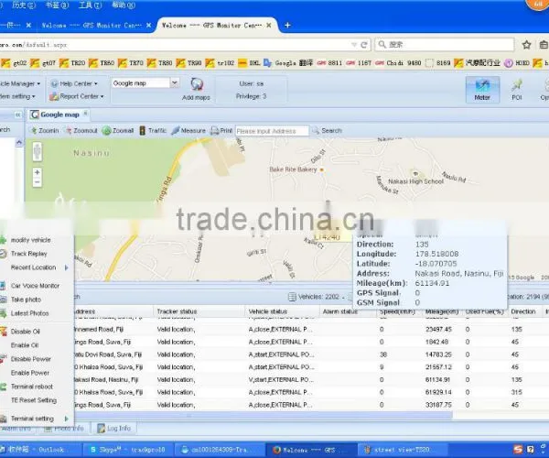Image resolution: width=549 pixels, height=458 pixels.
Task: Choose Take photo menu entry
Action: (26, 300)
